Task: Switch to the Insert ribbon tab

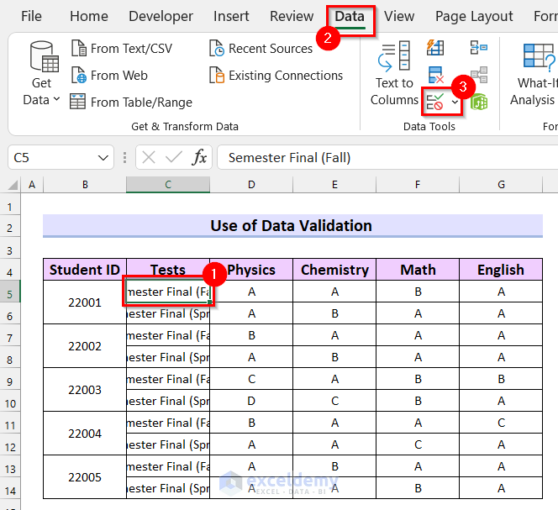Action: [x=230, y=16]
